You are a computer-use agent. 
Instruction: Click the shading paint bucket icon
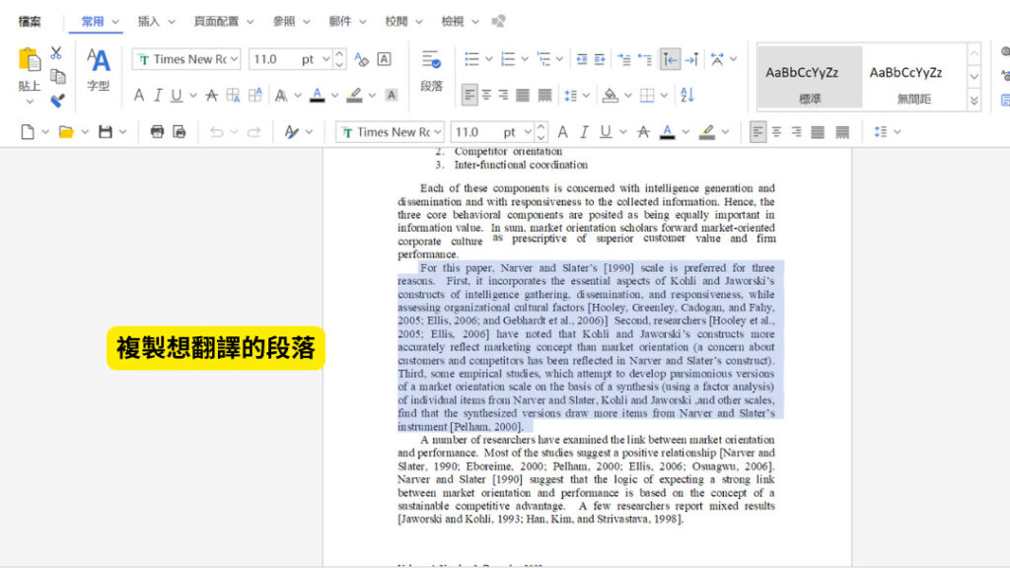[x=610, y=96]
